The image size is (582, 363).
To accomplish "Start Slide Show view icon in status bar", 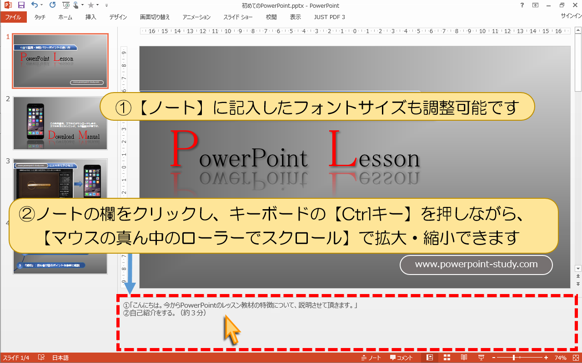I will coord(481,358).
